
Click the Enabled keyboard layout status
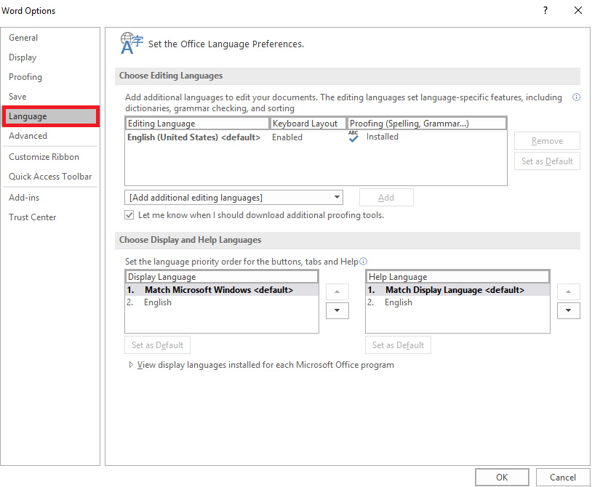point(287,137)
